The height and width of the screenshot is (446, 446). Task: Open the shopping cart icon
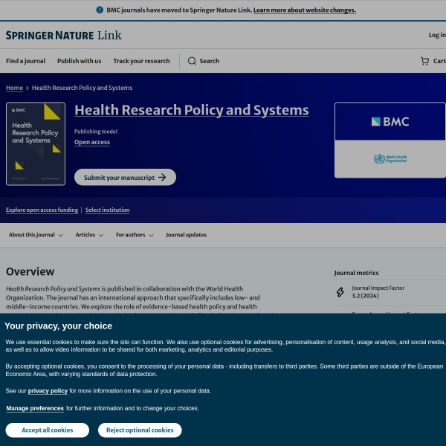point(424,61)
